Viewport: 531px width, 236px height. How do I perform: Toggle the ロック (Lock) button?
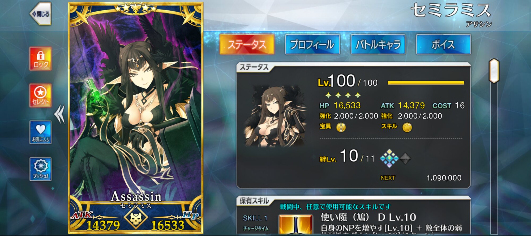(x=40, y=59)
